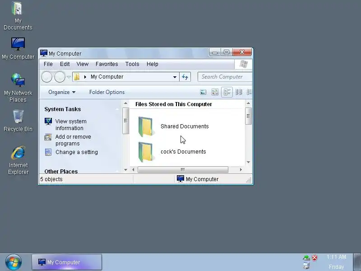
Task: Open the Tools menu
Action: pyautogui.click(x=132, y=64)
